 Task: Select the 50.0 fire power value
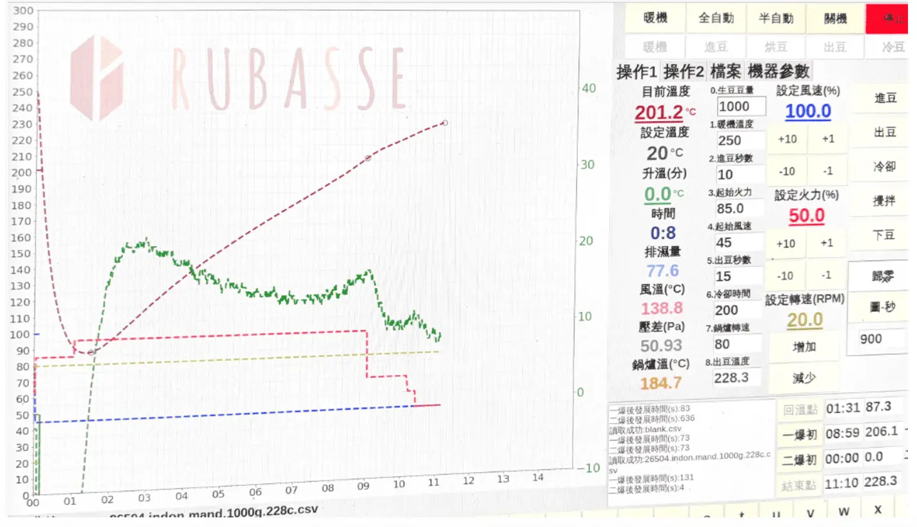(807, 216)
